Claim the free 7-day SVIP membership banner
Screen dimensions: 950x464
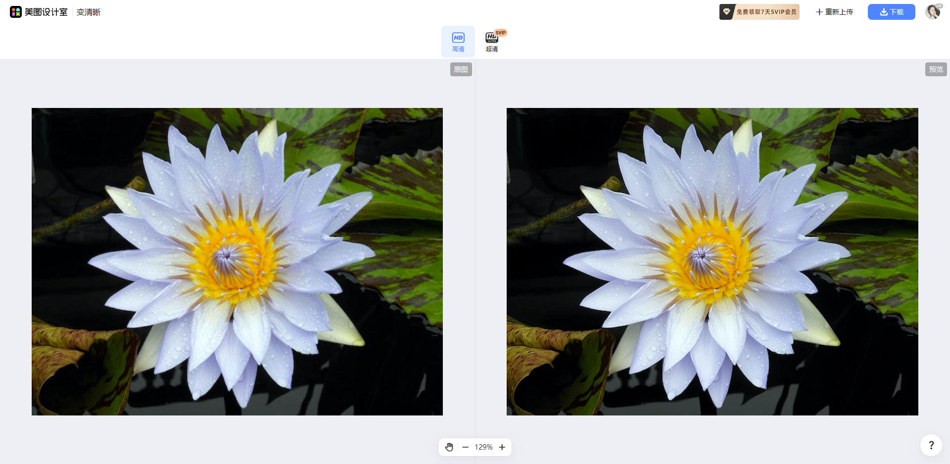pyautogui.click(x=760, y=12)
